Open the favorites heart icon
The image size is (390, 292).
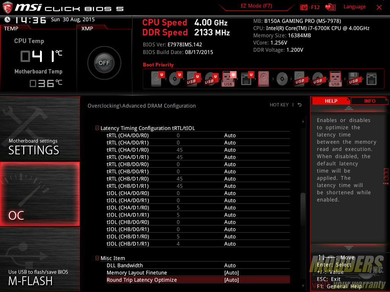click(330, 7)
